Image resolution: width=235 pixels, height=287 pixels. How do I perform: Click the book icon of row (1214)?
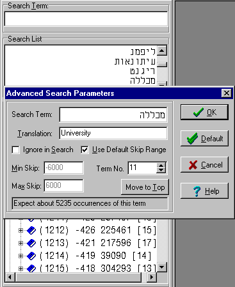tap(31, 256)
